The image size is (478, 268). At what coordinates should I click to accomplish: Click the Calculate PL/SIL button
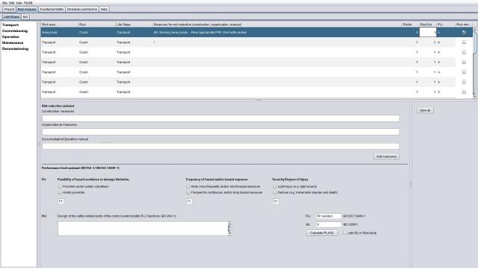coord(322,233)
